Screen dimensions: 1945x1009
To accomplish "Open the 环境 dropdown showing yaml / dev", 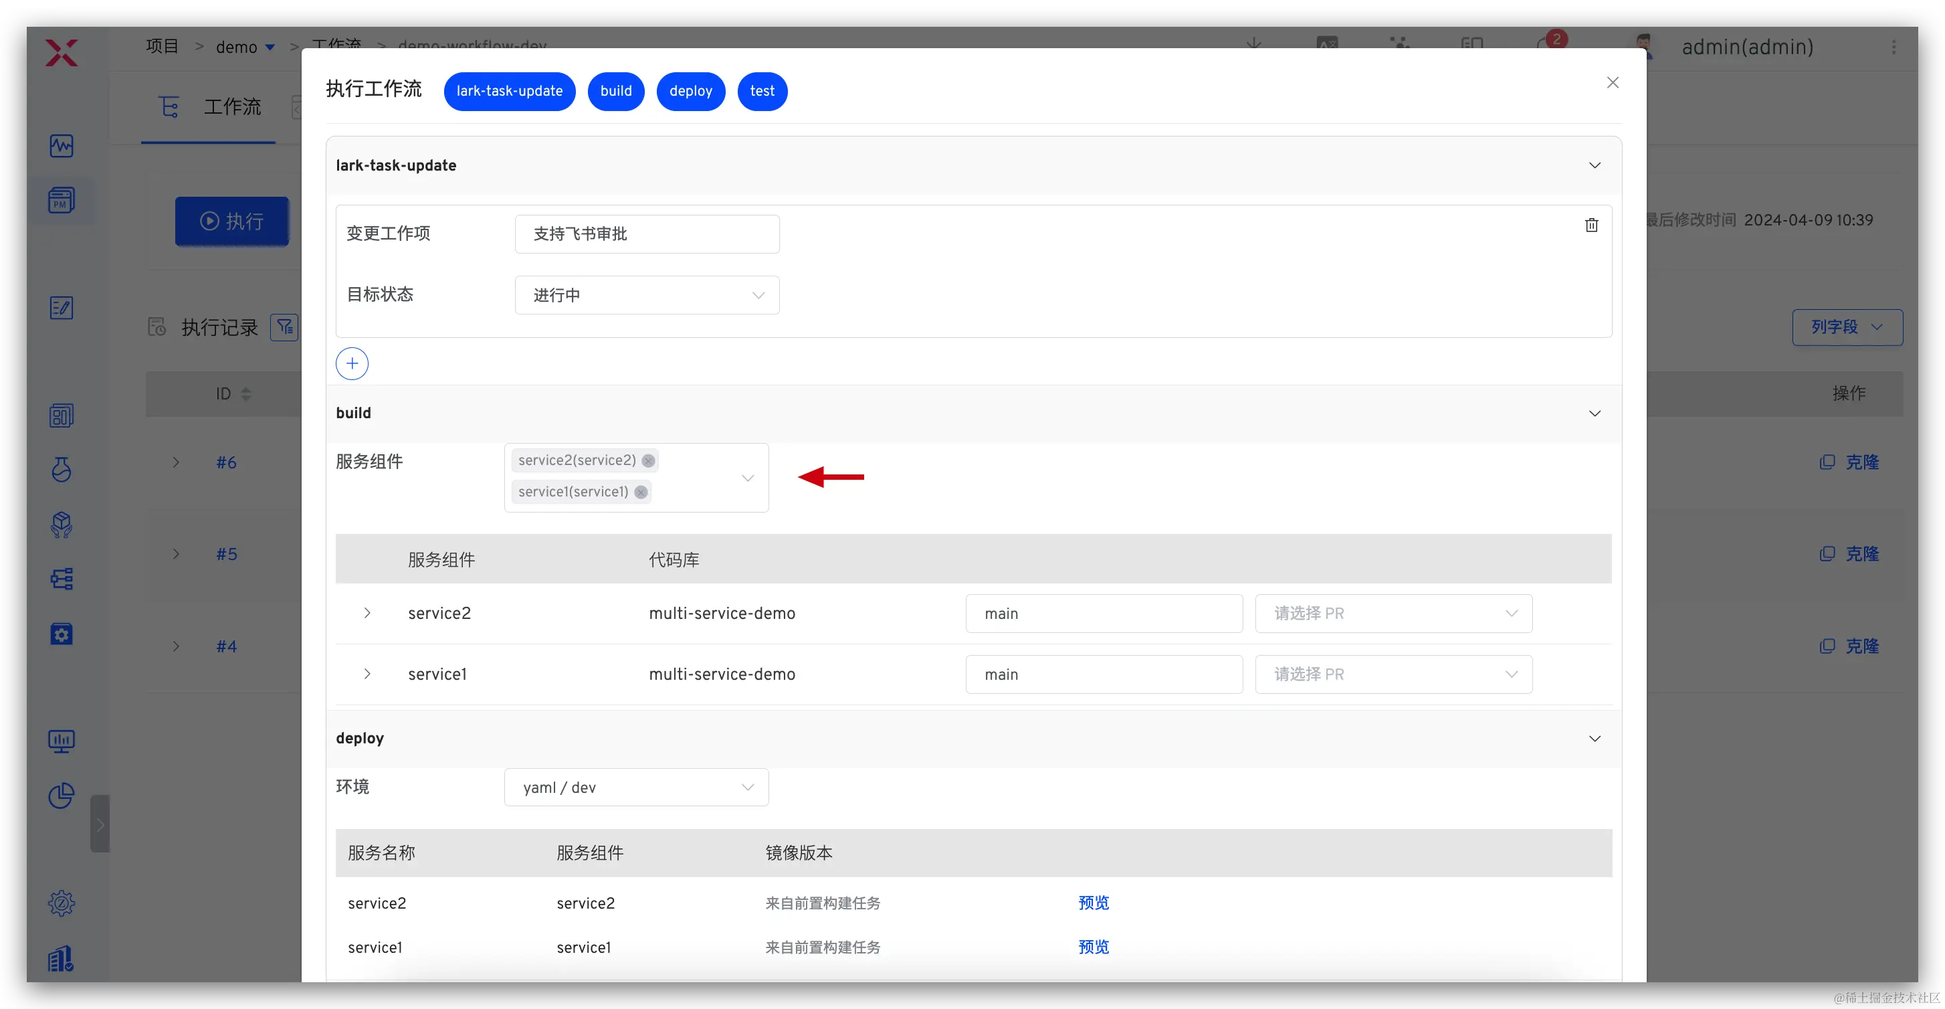I will click(636, 787).
